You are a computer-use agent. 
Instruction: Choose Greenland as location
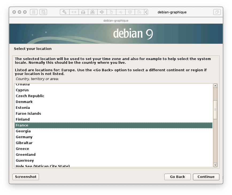tap(114, 154)
